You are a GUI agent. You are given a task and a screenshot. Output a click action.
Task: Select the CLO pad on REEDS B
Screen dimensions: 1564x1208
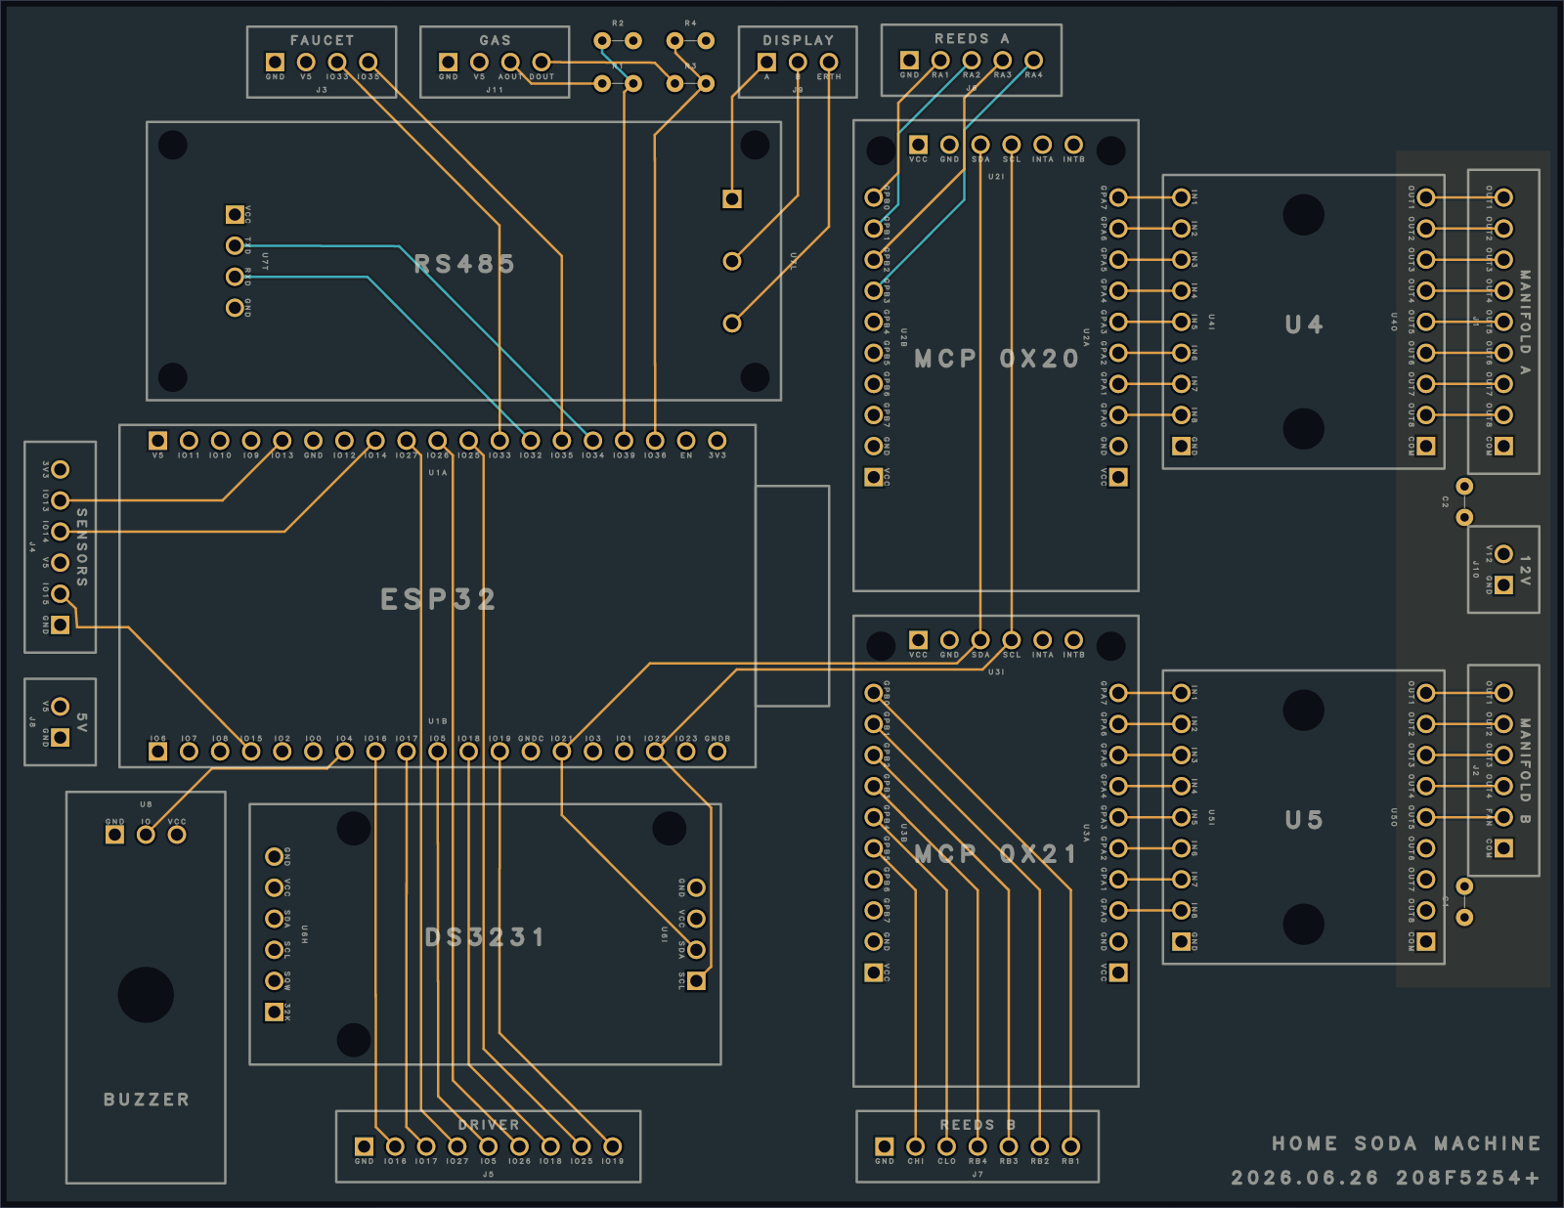(x=946, y=1146)
